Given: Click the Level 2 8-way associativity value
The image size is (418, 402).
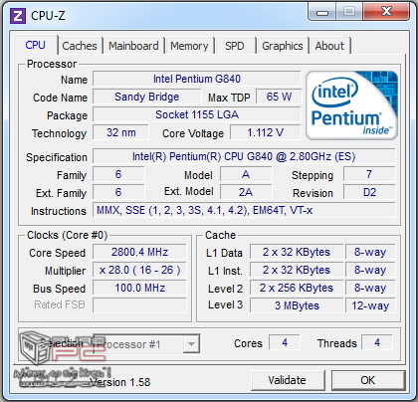Looking at the screenshot, I should [x=370, y=288].
